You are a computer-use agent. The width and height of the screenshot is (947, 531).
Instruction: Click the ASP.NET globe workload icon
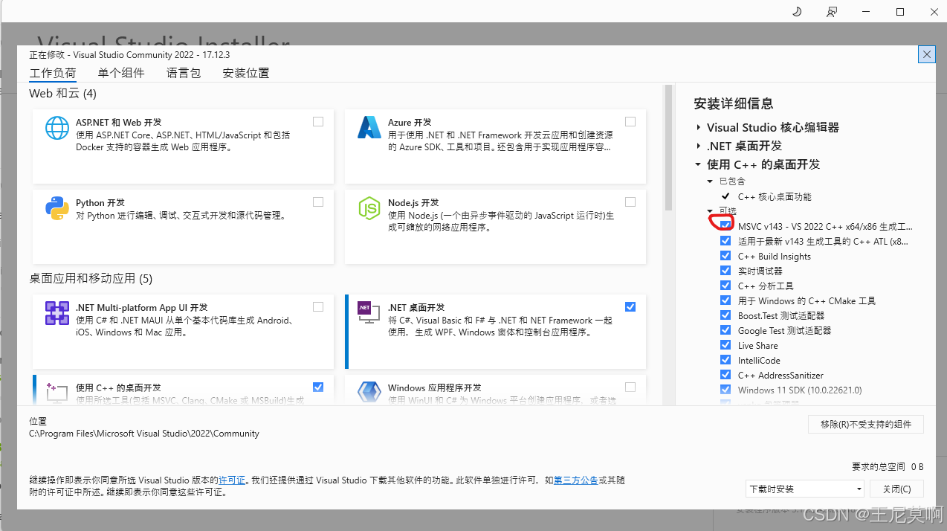click(x=57, y=128)
